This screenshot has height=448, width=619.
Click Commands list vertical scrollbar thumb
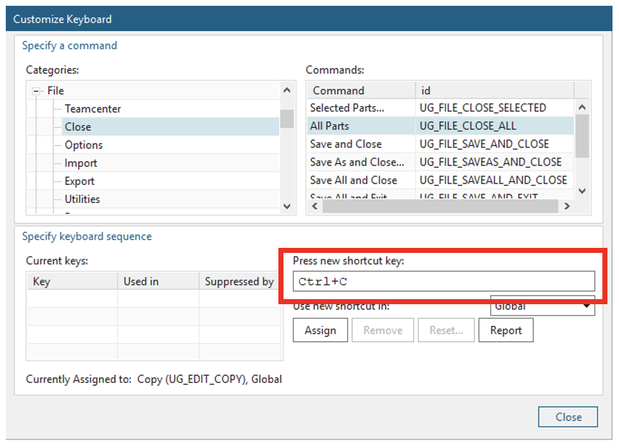pyautogui.click(x=582, y=136)
